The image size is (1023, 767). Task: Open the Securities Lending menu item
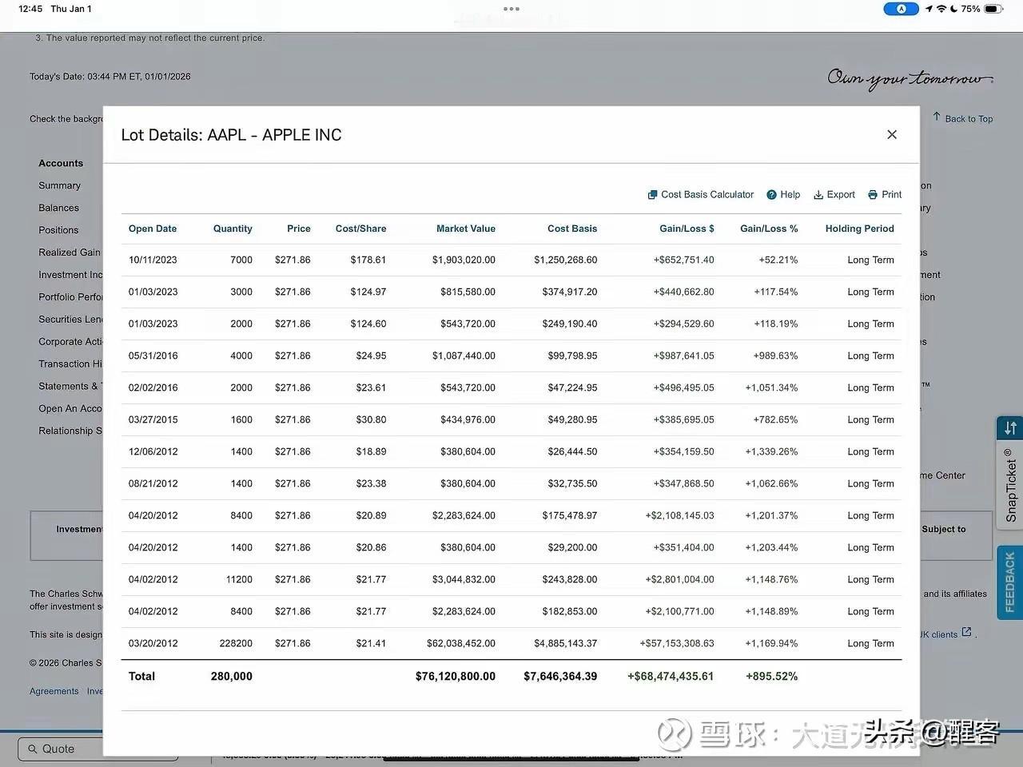pyautogui.click(x=70, y=320)
